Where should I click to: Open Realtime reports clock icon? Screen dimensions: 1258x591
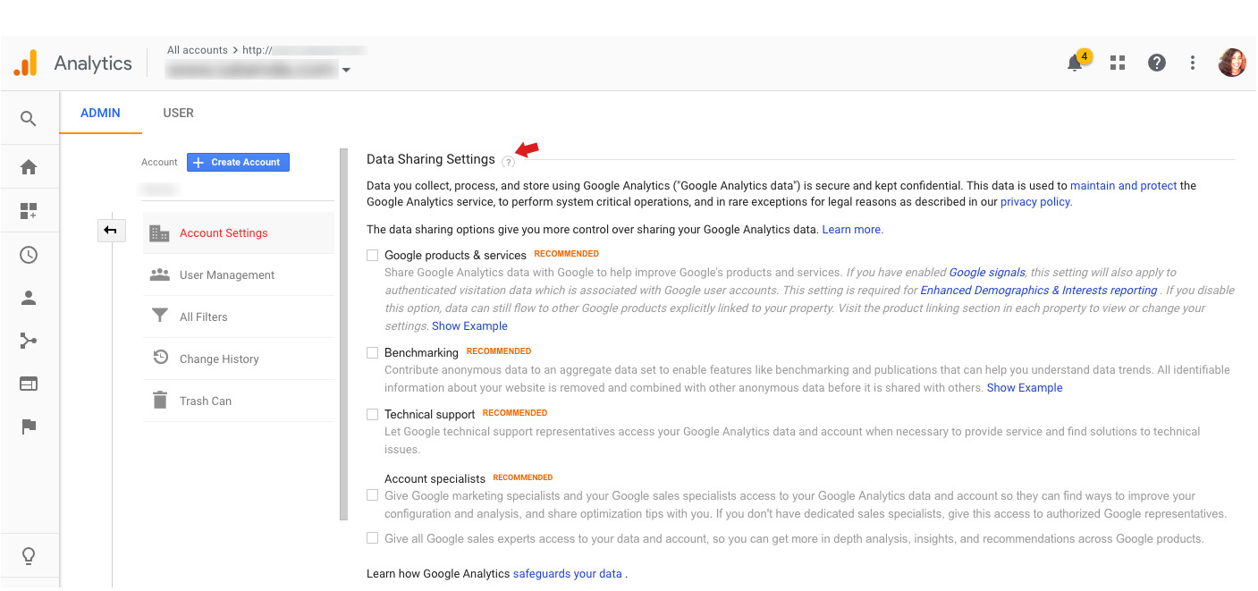[x=29, y=255]
